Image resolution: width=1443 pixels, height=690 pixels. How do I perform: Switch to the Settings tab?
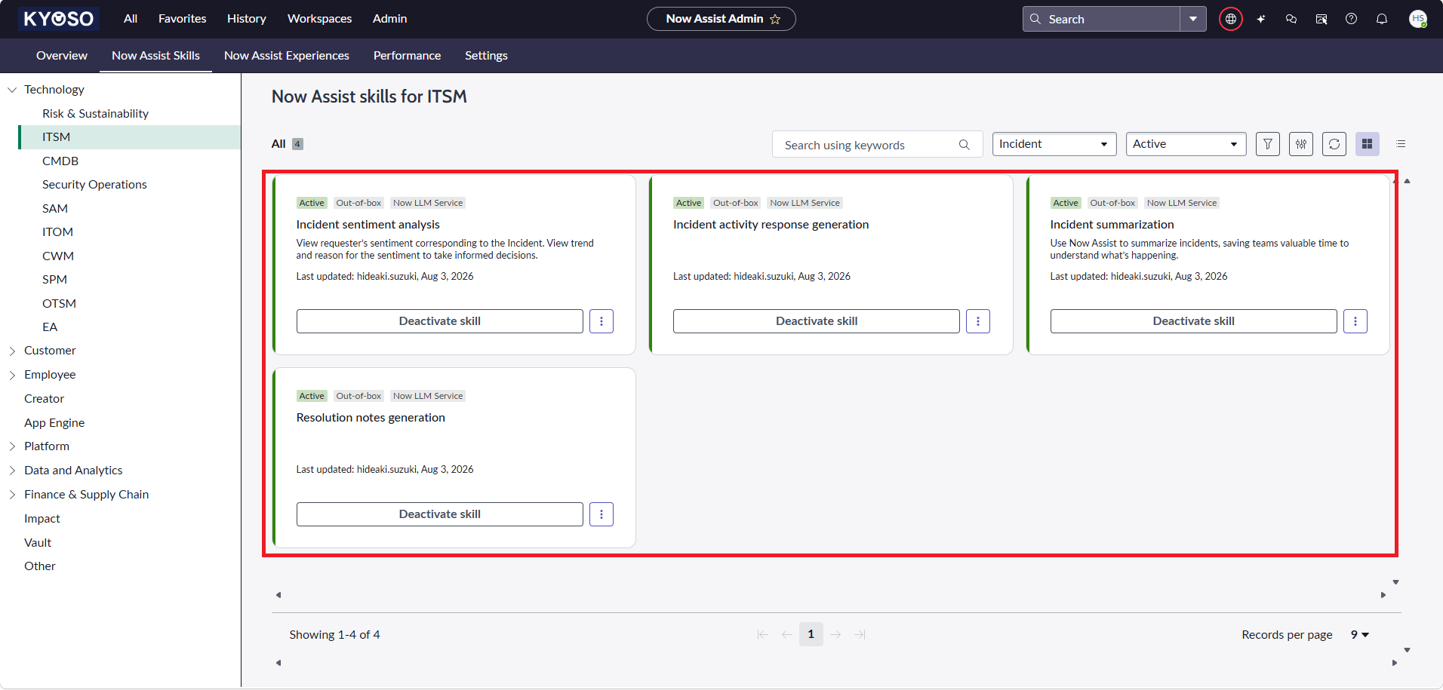[x=486, y=56]
